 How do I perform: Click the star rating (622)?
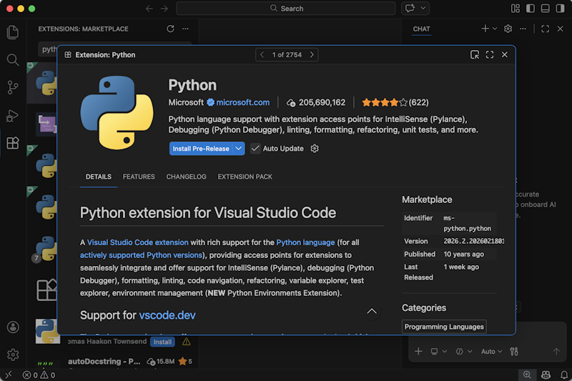[x=395, y=102]
